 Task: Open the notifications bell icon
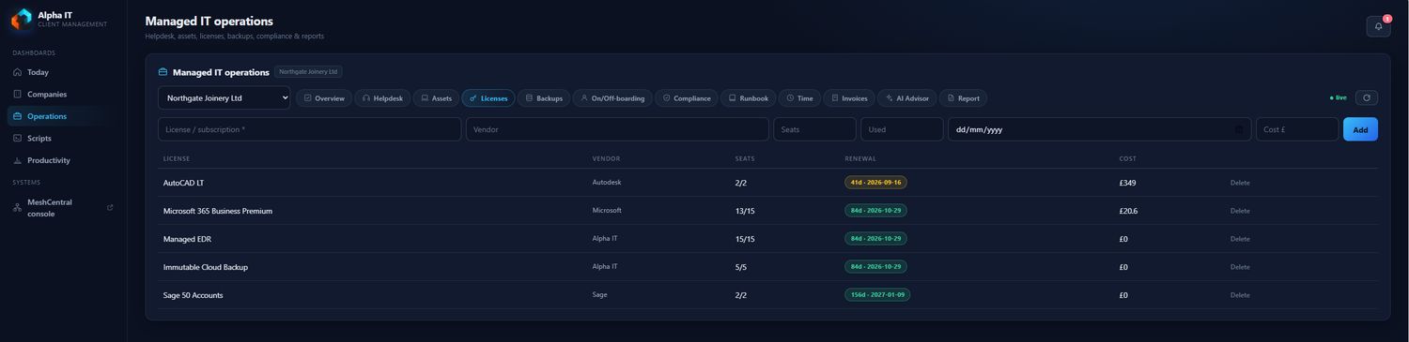(1378, 26)
